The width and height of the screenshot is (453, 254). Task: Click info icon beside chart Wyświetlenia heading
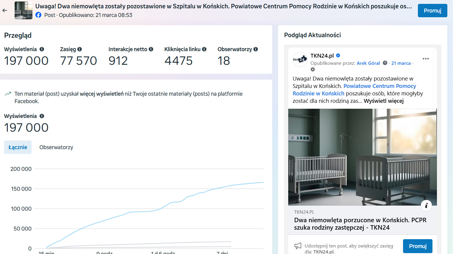coord(42,116)
